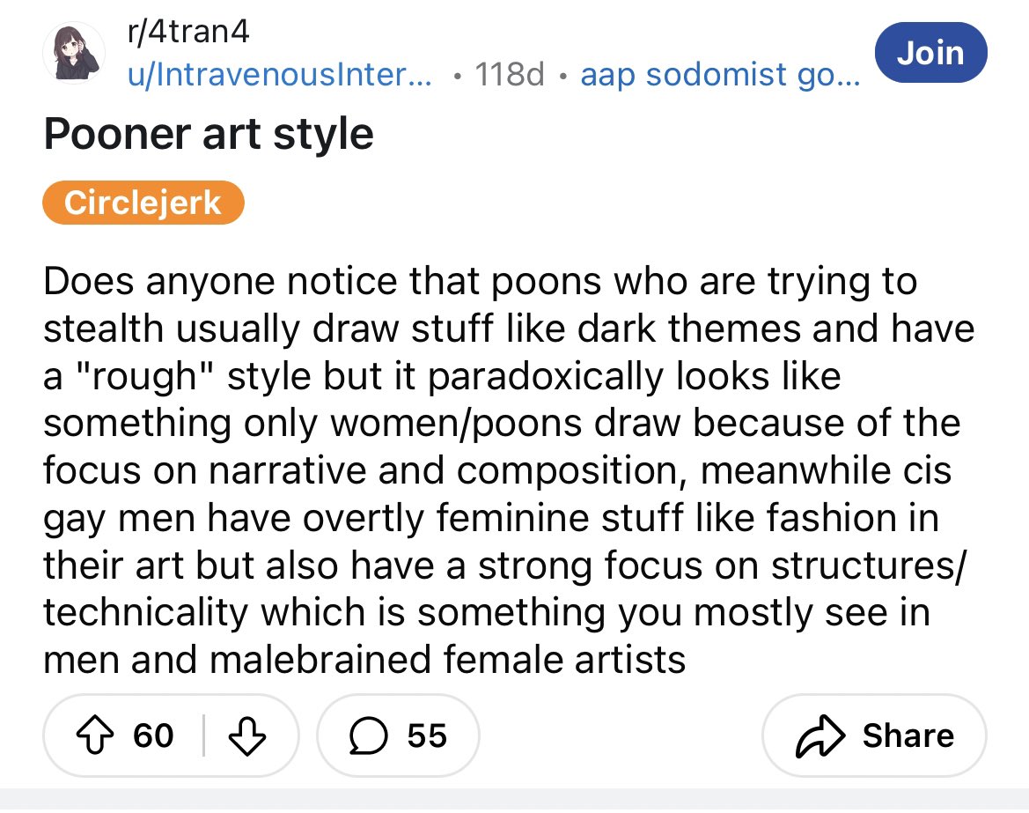Tap the gray separator bar below post
Image resolution: width=1029 pixels, height=813 pixels.
pyautogui.click(x=514, y=801)
